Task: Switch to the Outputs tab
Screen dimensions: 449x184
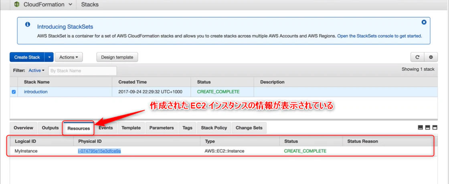Action: point(51,128)
